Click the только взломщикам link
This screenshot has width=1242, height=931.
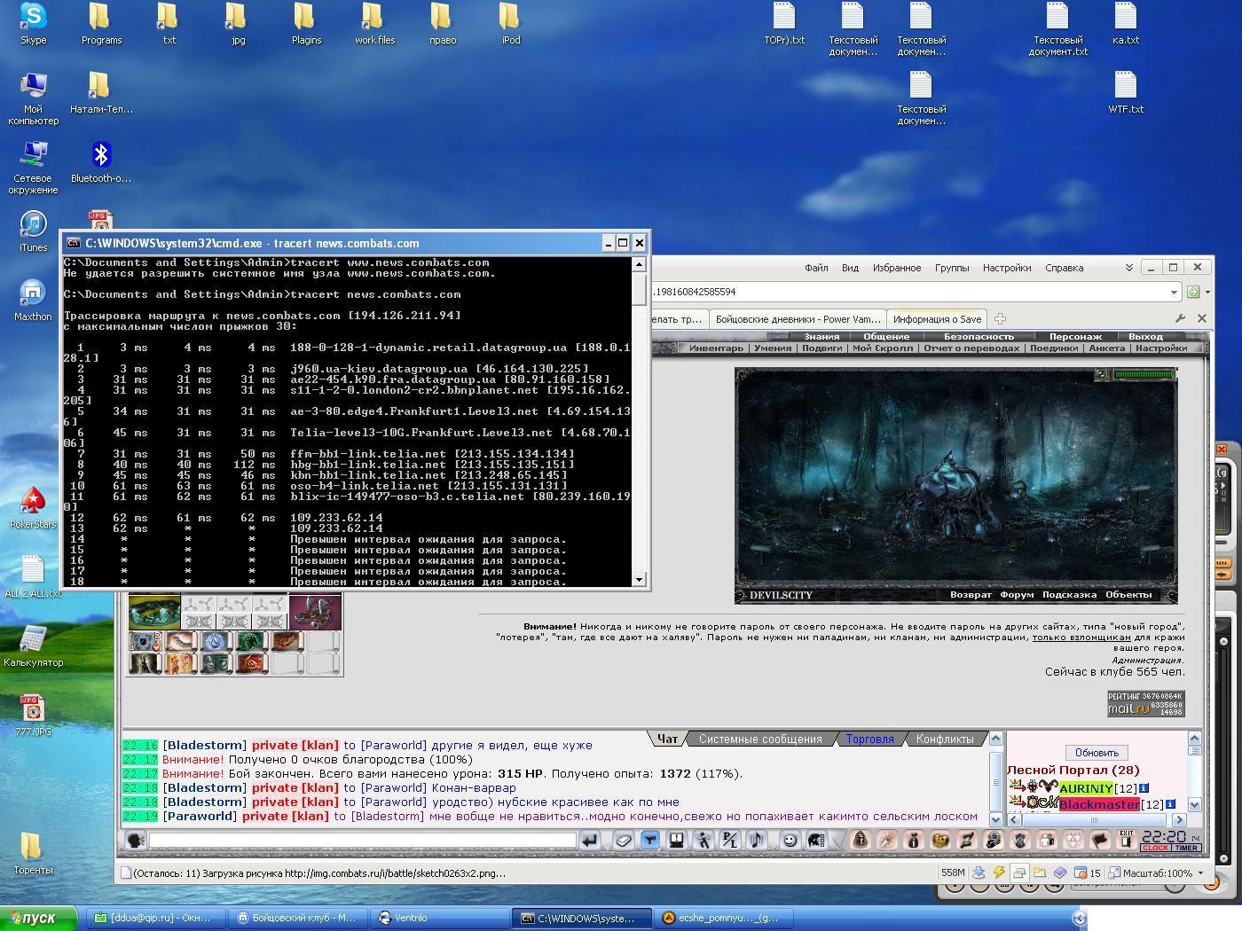(1081, 637)
